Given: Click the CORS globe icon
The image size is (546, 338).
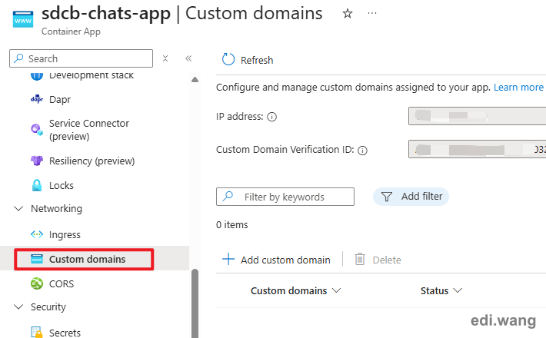Looking at the screenshot, I should tap(37, 283).
